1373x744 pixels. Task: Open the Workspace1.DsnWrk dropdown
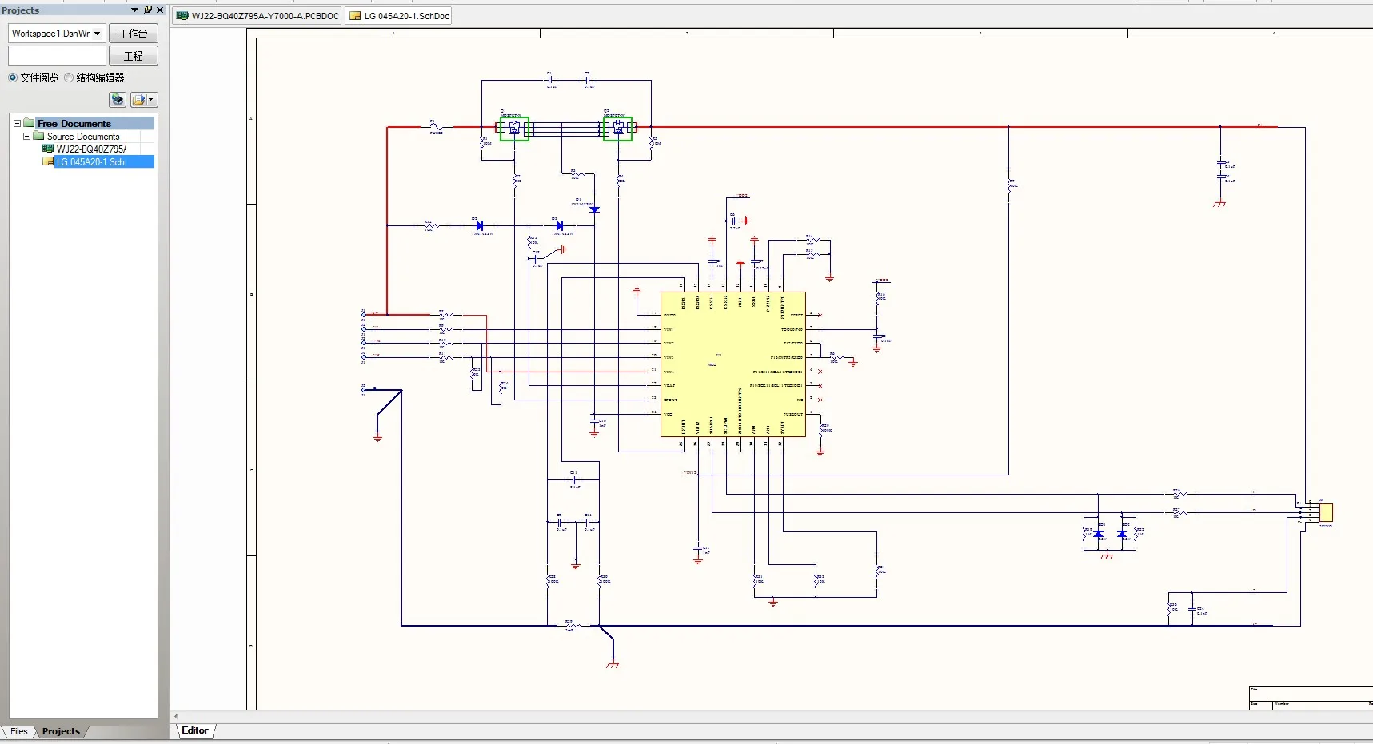(97, 34)
